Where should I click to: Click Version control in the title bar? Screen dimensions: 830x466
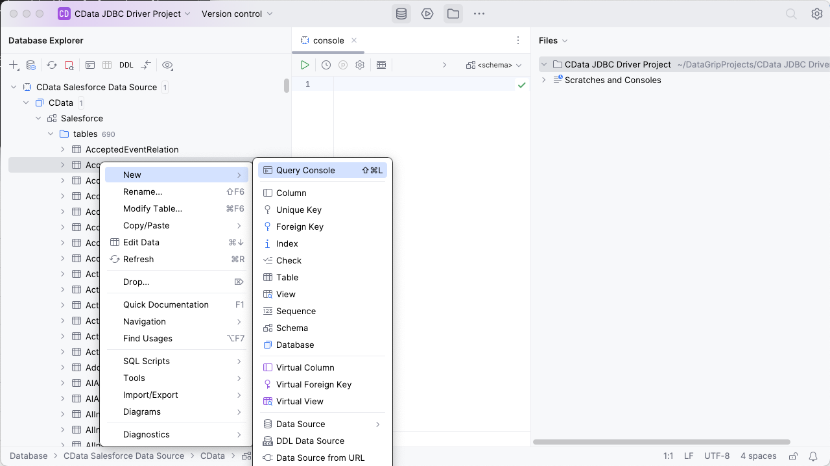tap(237, 14)
